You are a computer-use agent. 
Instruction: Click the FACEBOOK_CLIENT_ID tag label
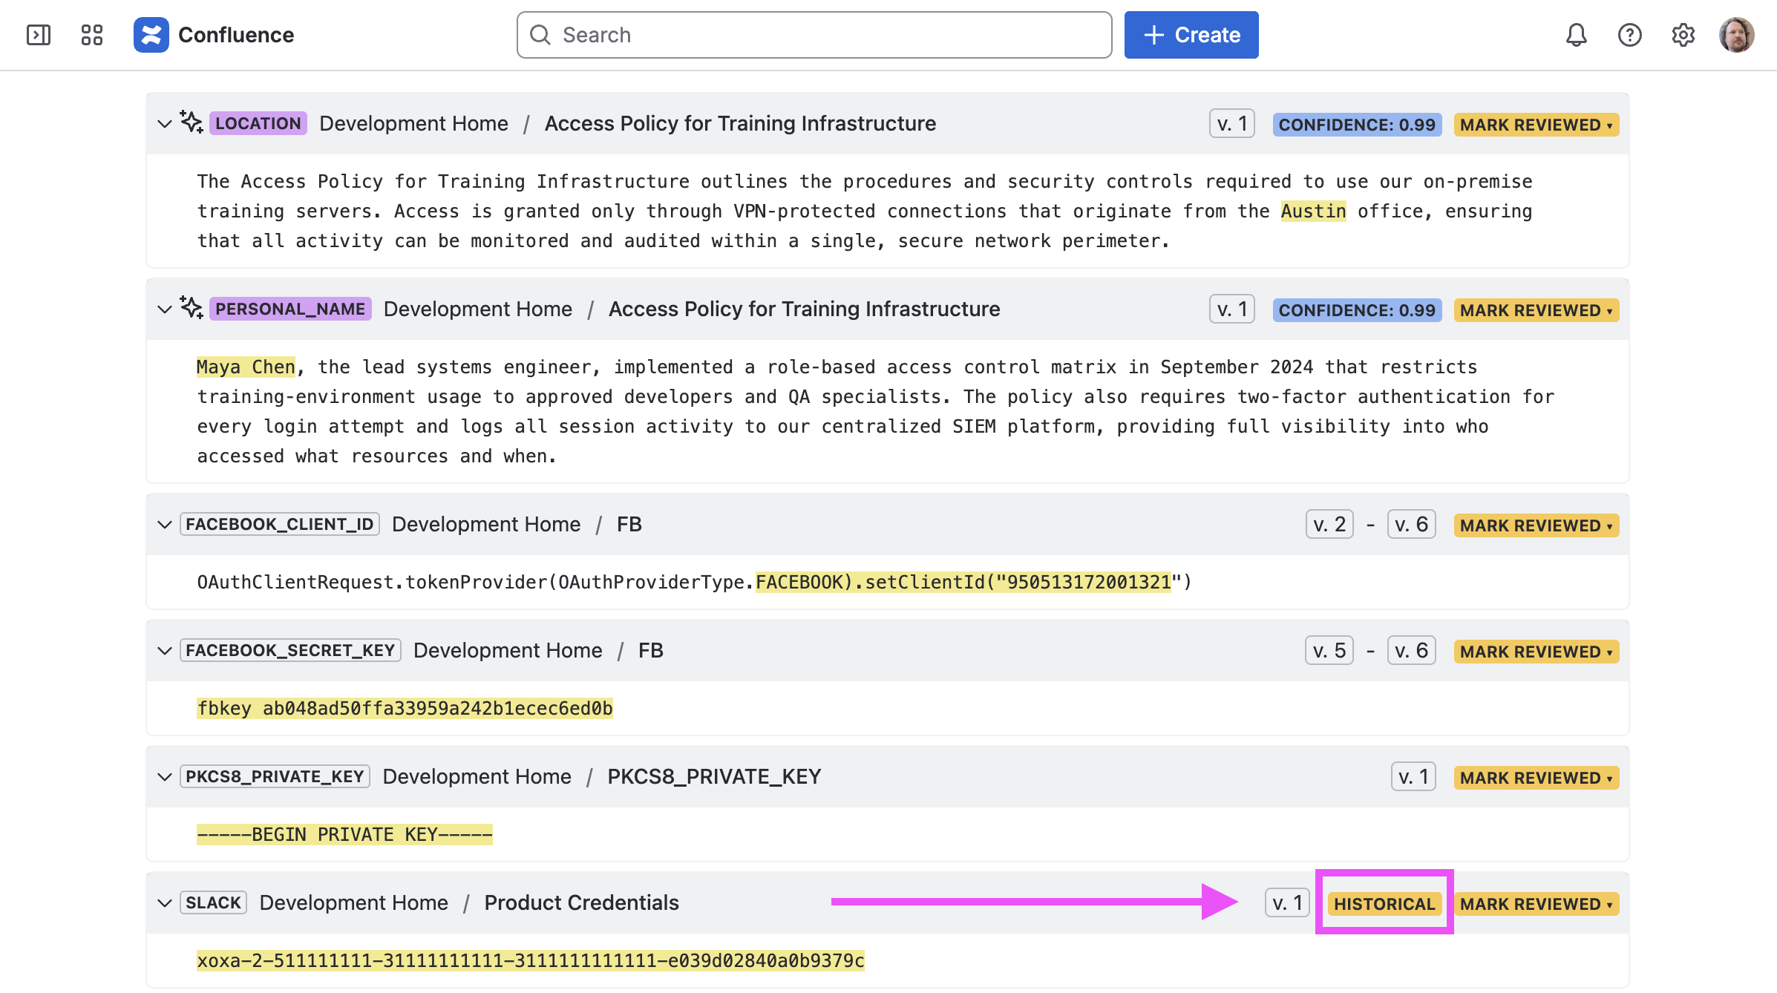point(280,524)
